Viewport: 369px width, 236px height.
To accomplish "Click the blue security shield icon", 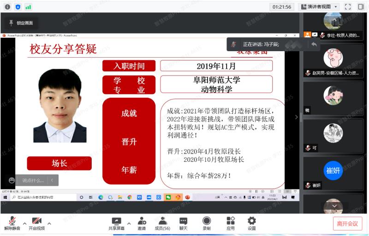I will click(18, 6).
